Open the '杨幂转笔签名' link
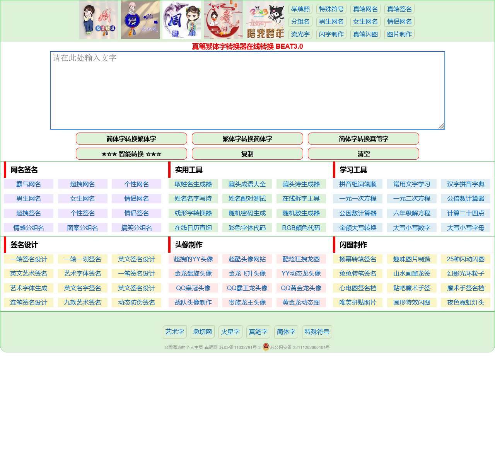This screenshot has height=451, width=495. [358, 259]
